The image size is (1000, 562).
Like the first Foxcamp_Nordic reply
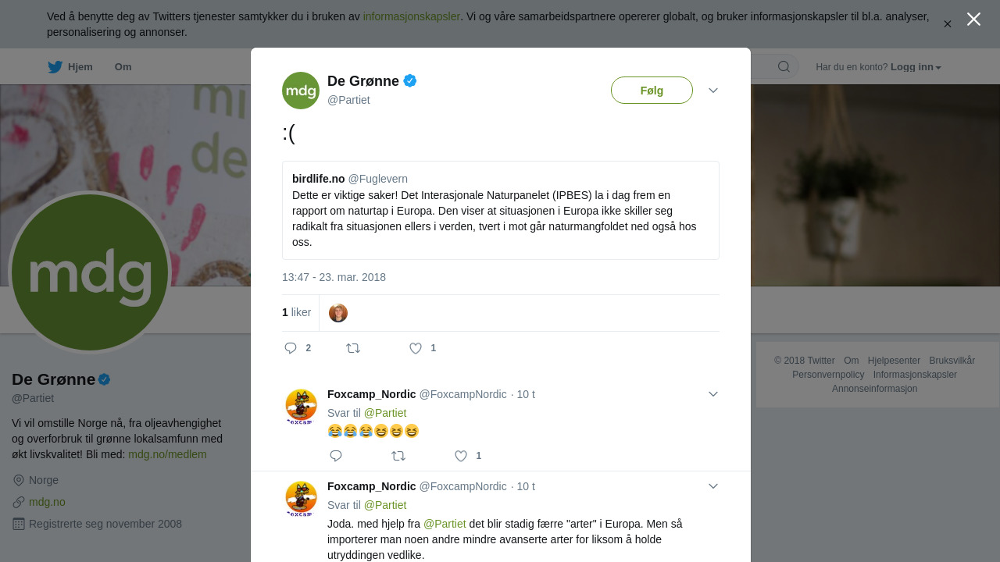461,456
